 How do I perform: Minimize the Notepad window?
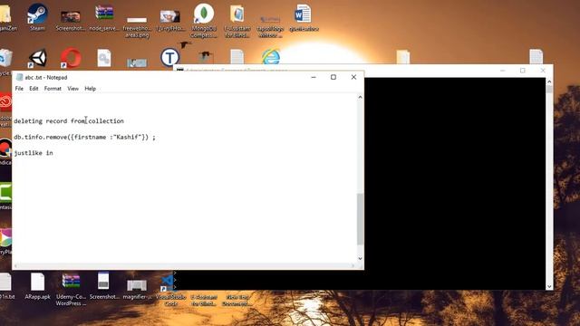pos(314,77)
